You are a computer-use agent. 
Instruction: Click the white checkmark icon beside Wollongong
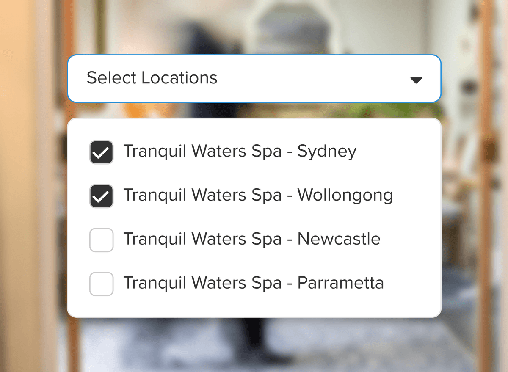tap(102, 197)
